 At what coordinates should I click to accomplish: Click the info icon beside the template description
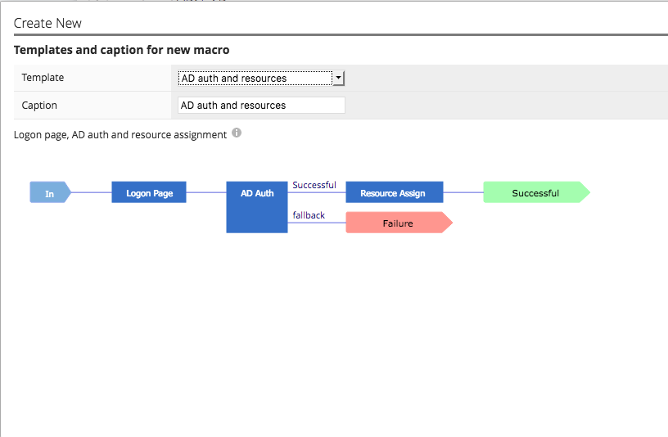coord(237,133)
